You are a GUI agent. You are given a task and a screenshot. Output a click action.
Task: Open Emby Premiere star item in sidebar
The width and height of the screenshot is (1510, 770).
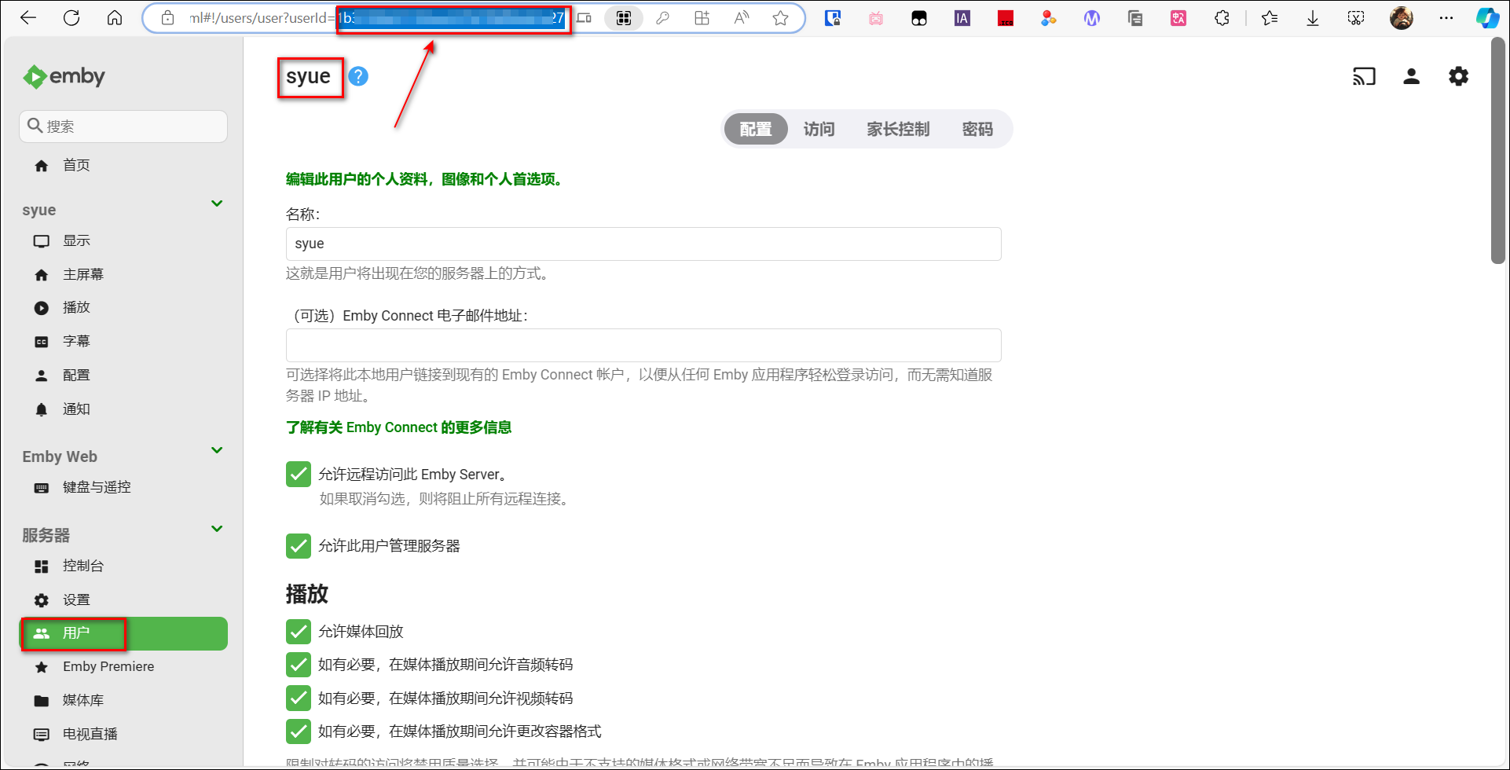(x=108, y=666)
